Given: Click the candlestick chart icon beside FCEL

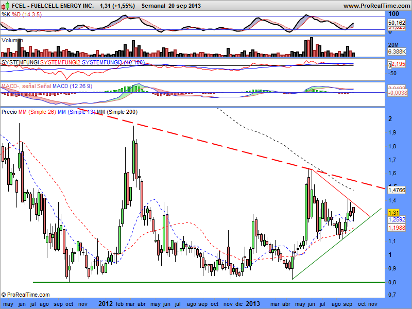Looking at the screenshot, I should pyautogui.click(x=6, y=5).
